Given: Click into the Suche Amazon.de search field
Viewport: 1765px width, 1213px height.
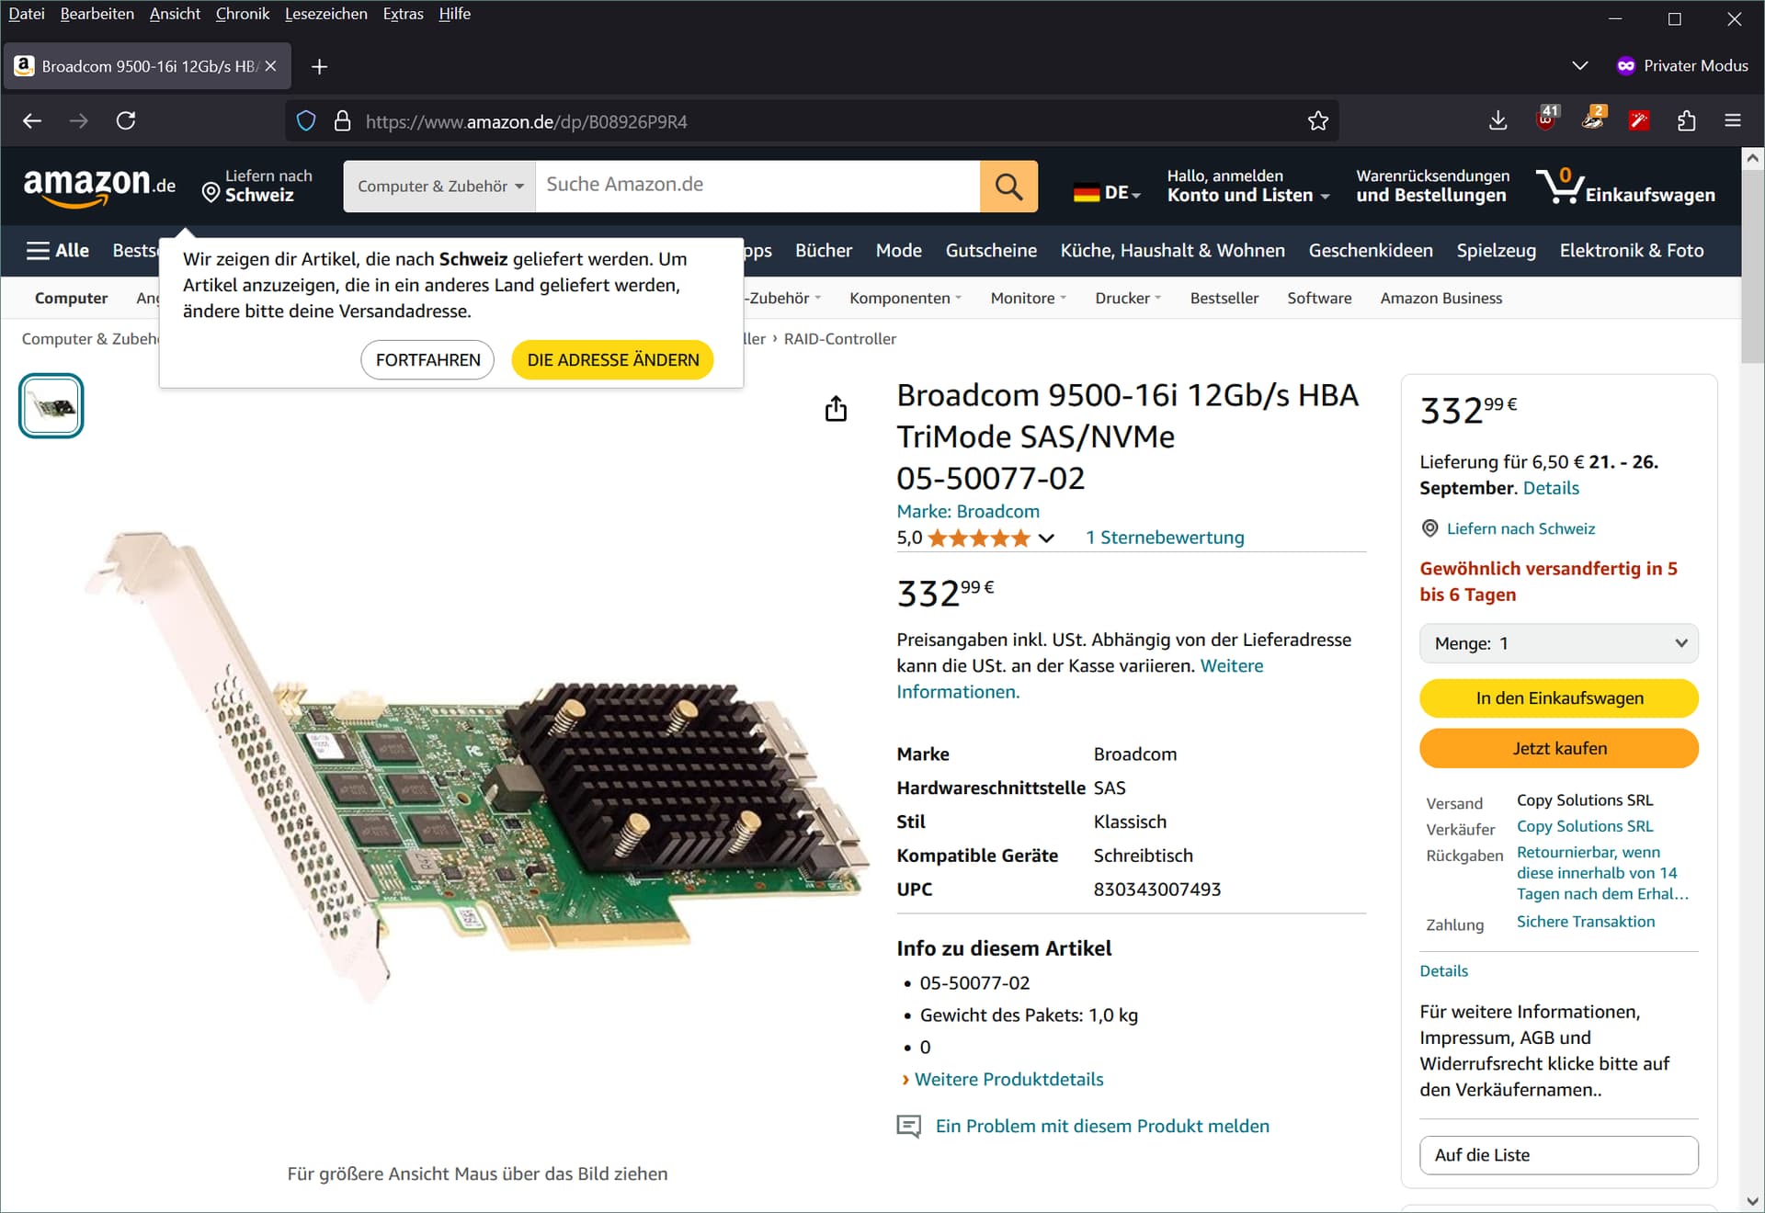Looking at the screenshot, I should (x=757, y=185).
